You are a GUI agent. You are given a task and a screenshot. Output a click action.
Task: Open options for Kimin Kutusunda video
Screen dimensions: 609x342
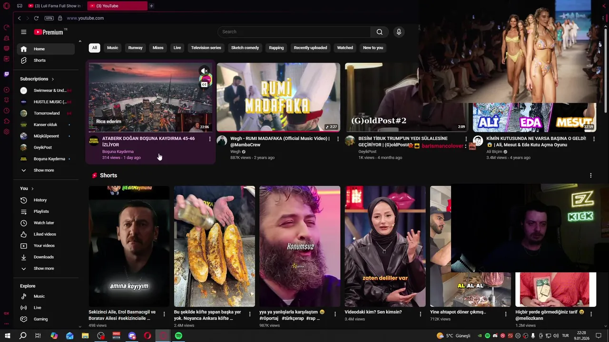(x=594, y=139)
